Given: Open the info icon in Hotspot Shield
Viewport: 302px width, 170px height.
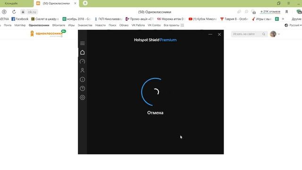Looking at the screenshot, I should pos(83,79).
